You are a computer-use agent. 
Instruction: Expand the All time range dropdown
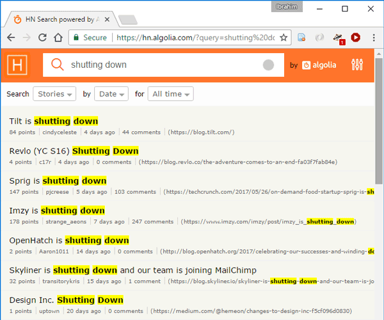click(x=171, y=94)
